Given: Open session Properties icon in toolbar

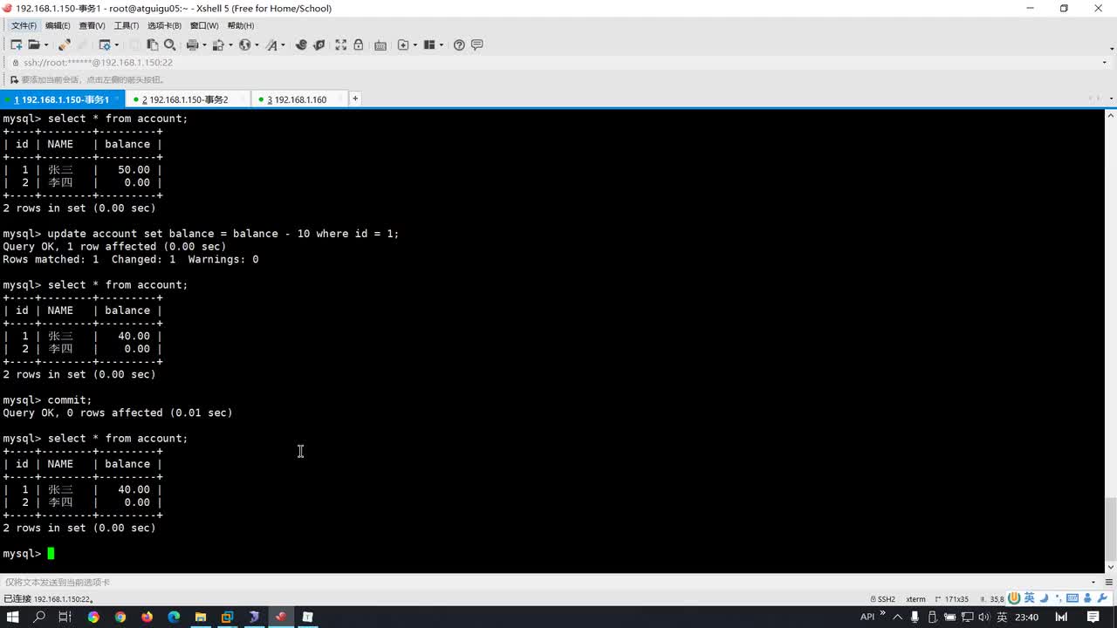Looking at the screenshot, I should (105, 44).
